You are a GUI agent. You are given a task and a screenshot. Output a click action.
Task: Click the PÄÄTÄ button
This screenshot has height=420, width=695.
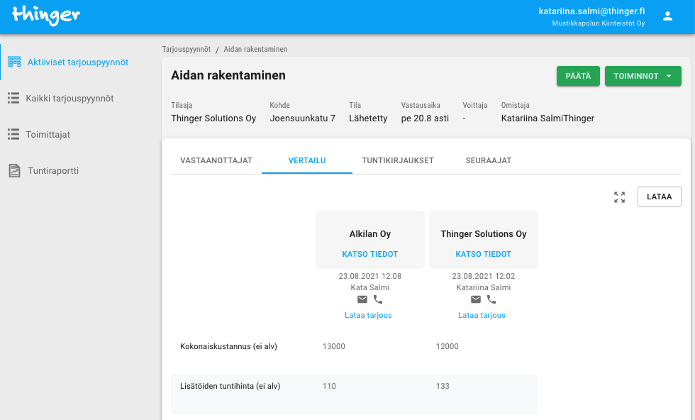pos(578,76)
